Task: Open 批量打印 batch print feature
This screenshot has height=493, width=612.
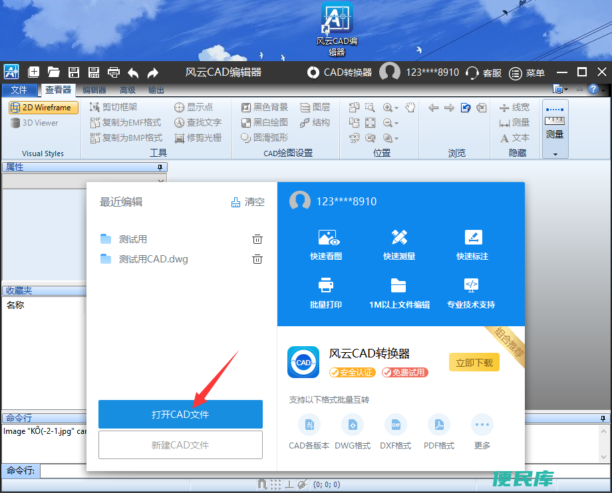Action: 326,293
